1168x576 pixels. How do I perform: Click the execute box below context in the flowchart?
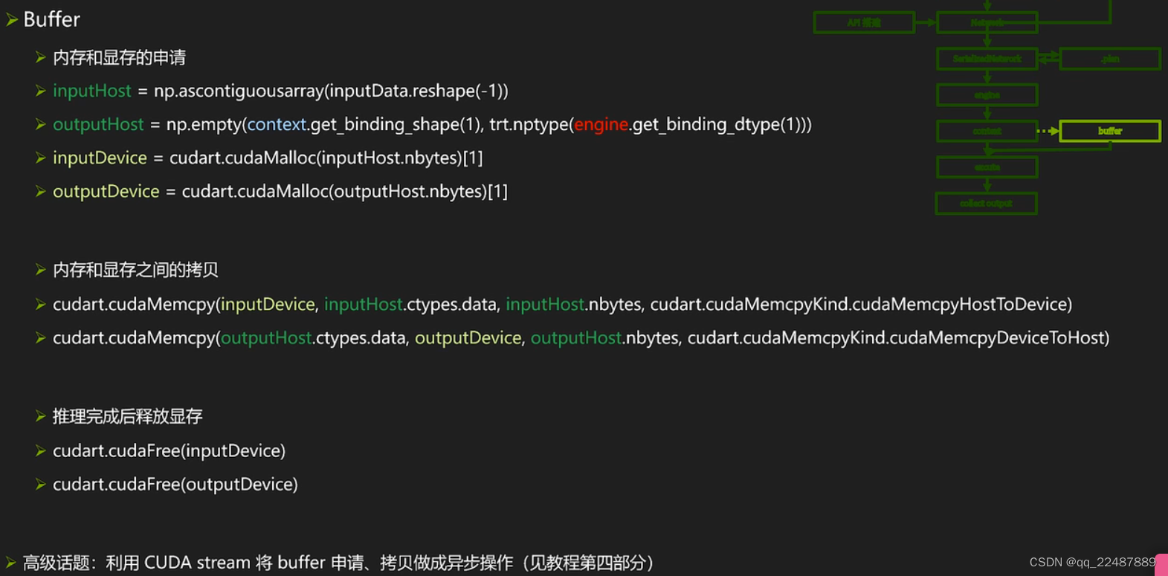pyautogui.click(x=987, y=167)
